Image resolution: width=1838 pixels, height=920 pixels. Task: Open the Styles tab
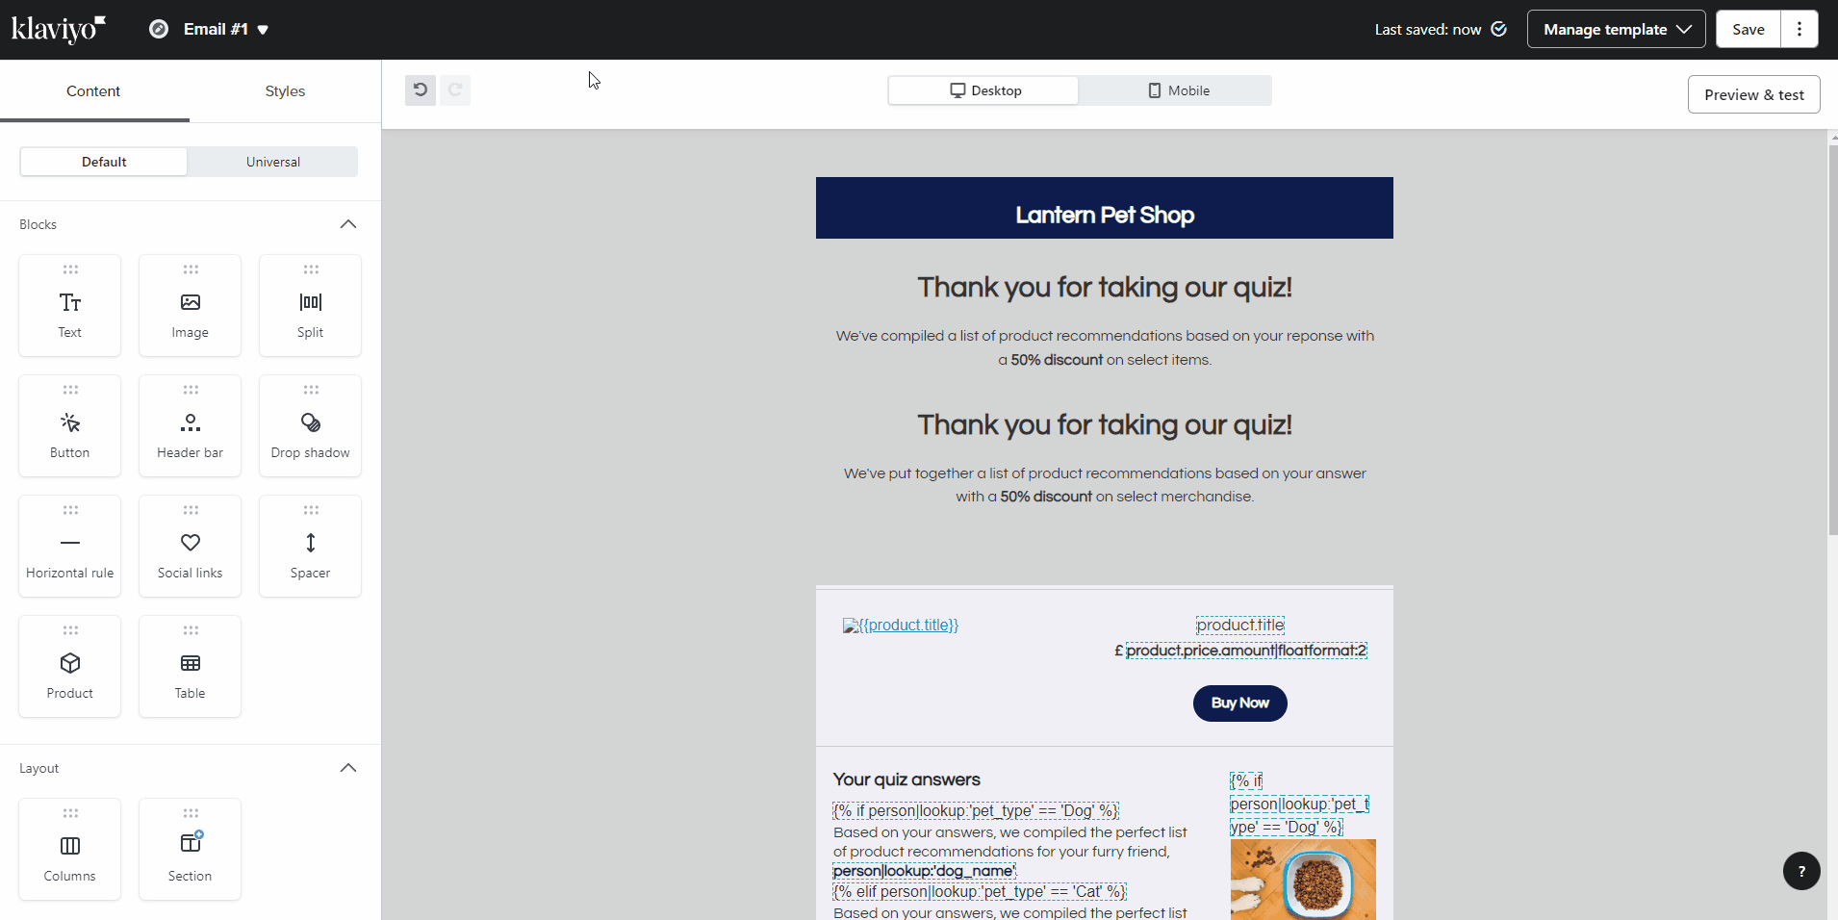click(285, 91)
